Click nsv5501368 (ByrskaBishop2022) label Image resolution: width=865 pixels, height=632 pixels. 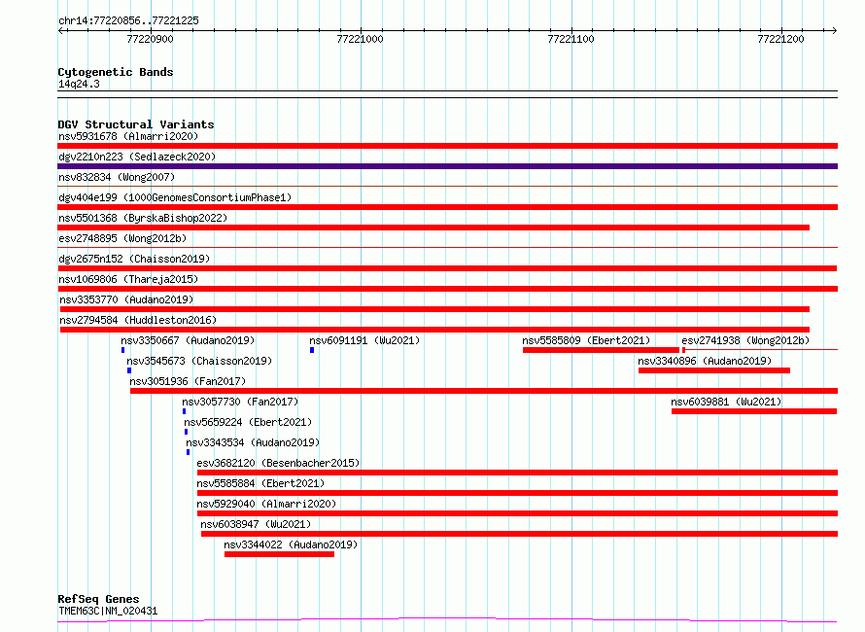click(143, 218)
